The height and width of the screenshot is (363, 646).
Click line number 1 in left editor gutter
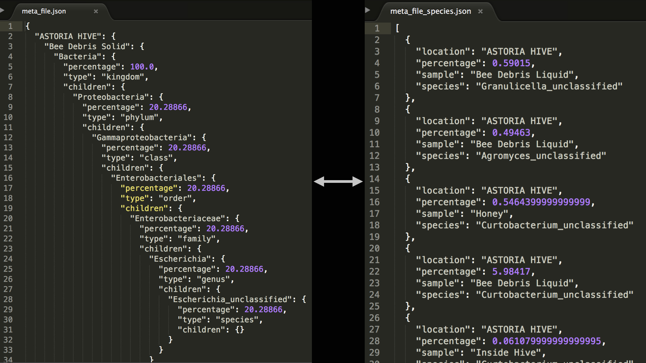coord(10,26)
